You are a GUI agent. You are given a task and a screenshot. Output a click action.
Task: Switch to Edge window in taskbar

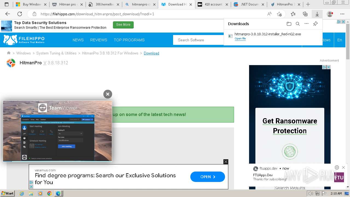tap(59, 193)
